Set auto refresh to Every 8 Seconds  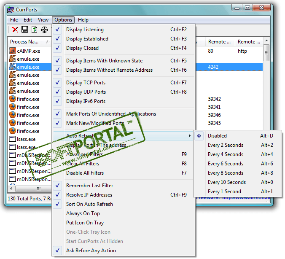tap(237, 173)
